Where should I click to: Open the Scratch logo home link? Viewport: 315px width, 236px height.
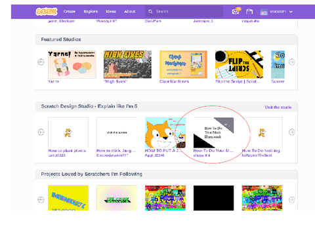pyautogui.click(x=47, y=12)
